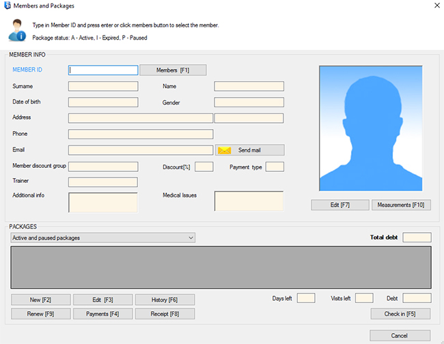
Task: Click the Members [F1] button
Action: click(x=173, y=70)
